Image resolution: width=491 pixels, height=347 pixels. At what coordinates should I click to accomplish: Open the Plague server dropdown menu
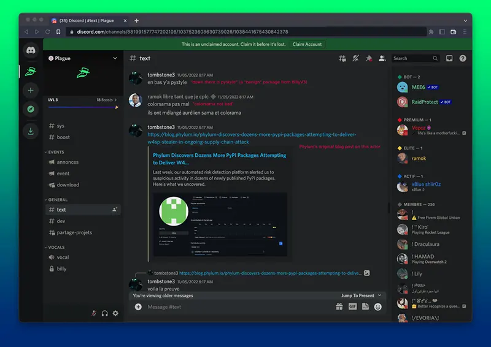[115, 58]
